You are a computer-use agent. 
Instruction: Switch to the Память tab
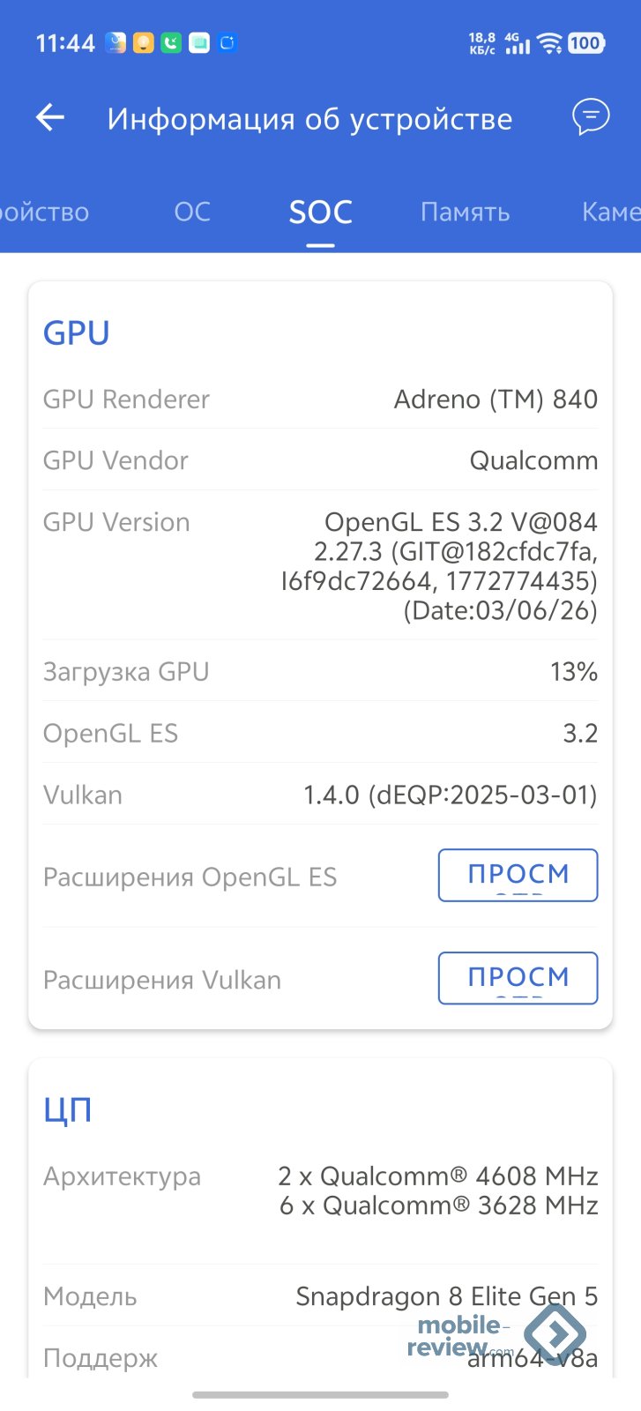tap(465, 212)
